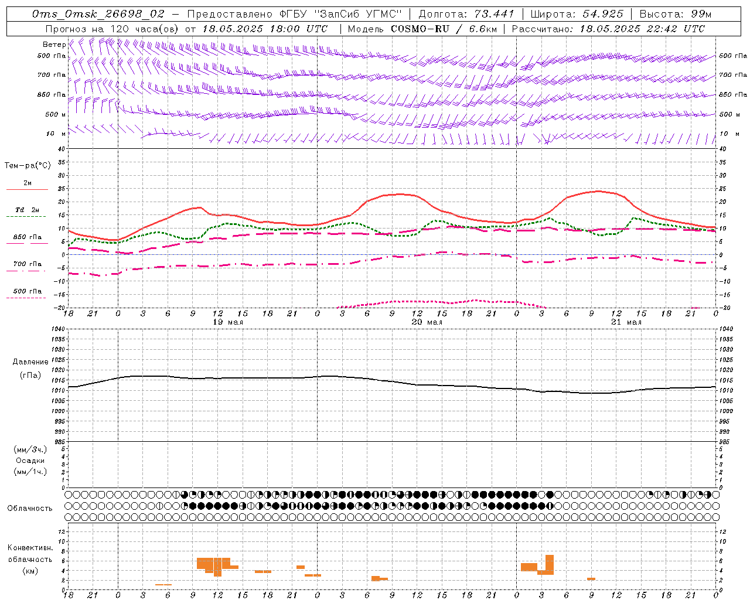Click the Рассчитано: 18.05.2025 22:42 UTC timestamp
This screenshot has width=750, height=600.
pos(608,29)
